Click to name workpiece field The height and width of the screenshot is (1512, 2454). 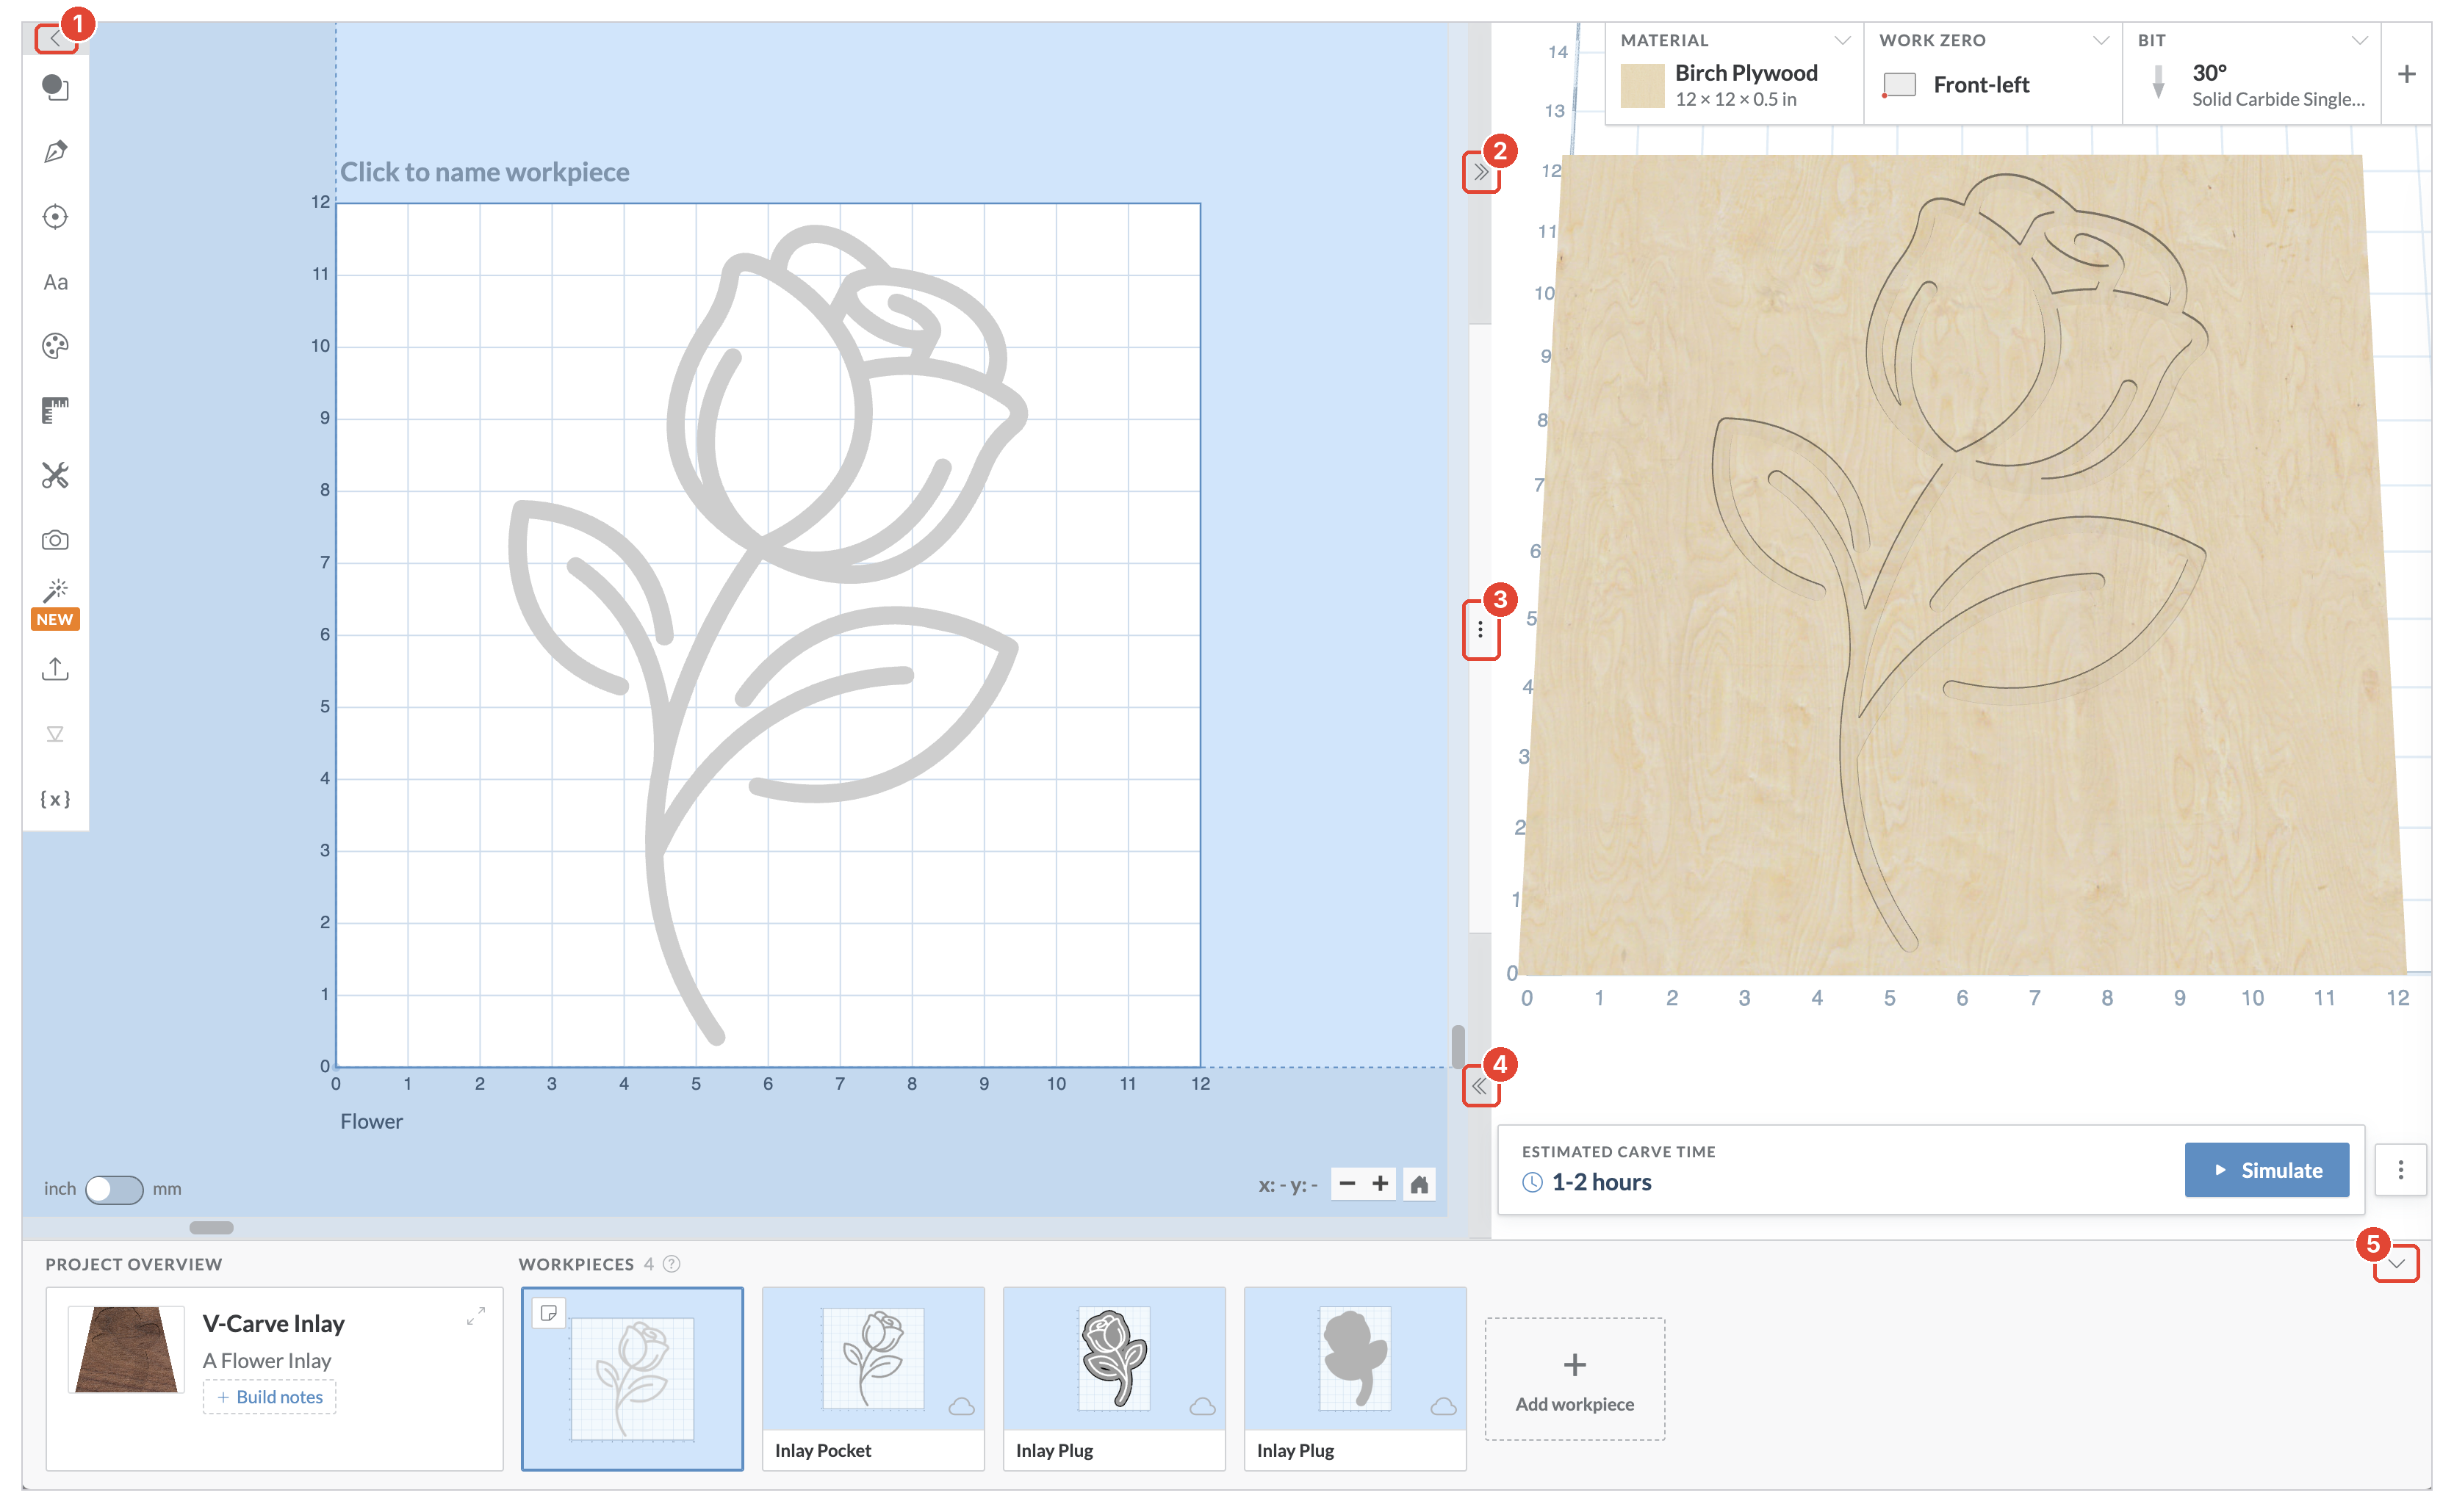(x=485, y=172)
